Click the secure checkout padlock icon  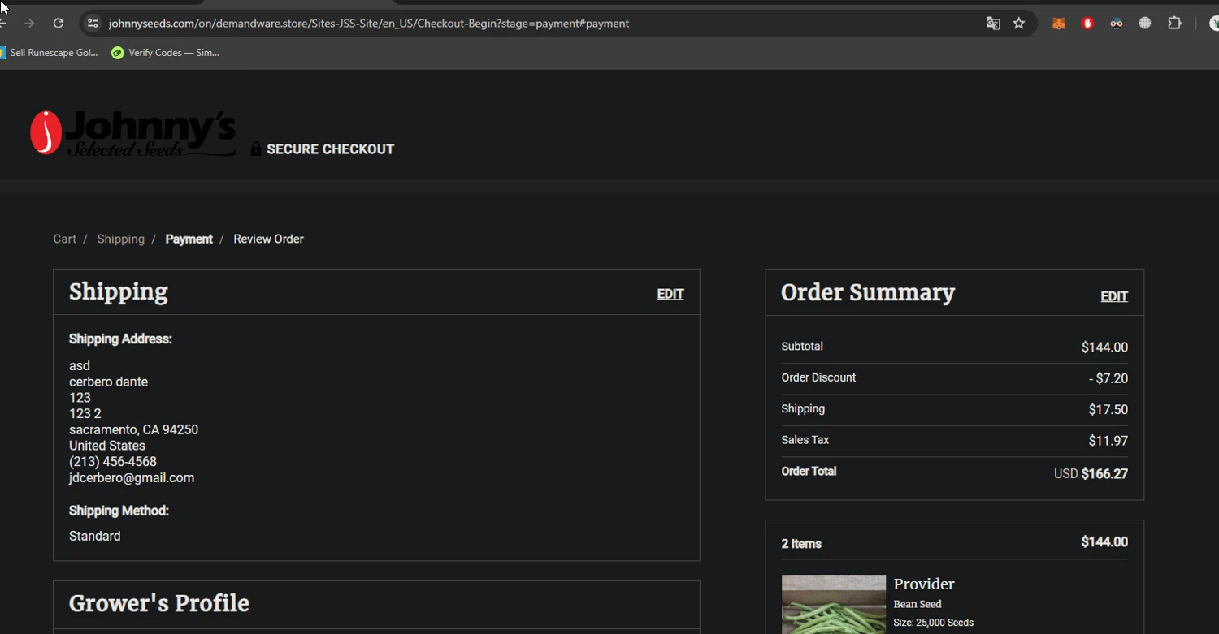256,149
